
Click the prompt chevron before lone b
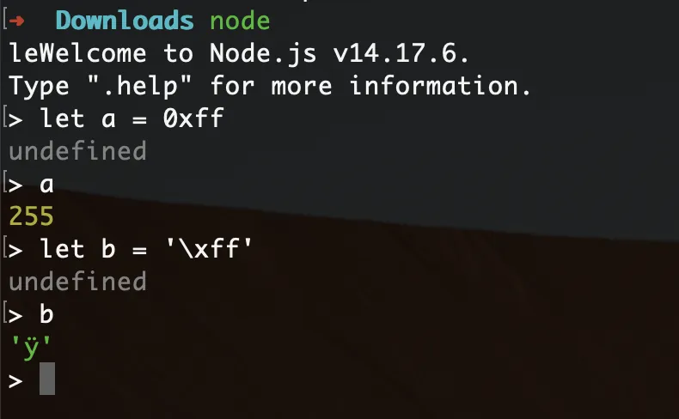tap(15, 316)
